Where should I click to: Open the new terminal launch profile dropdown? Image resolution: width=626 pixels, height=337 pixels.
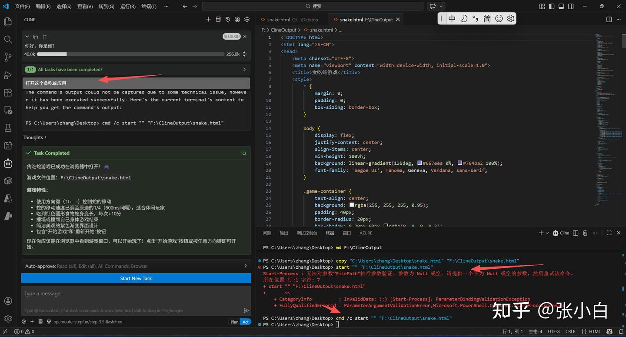coord(547,233)
